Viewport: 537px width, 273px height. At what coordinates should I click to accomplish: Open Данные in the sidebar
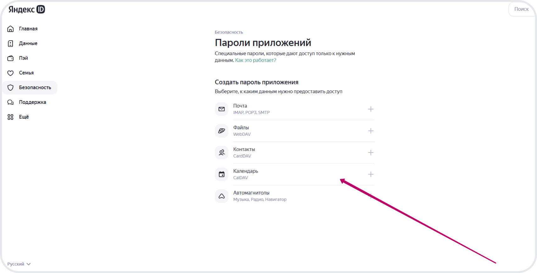coord(28,43)
